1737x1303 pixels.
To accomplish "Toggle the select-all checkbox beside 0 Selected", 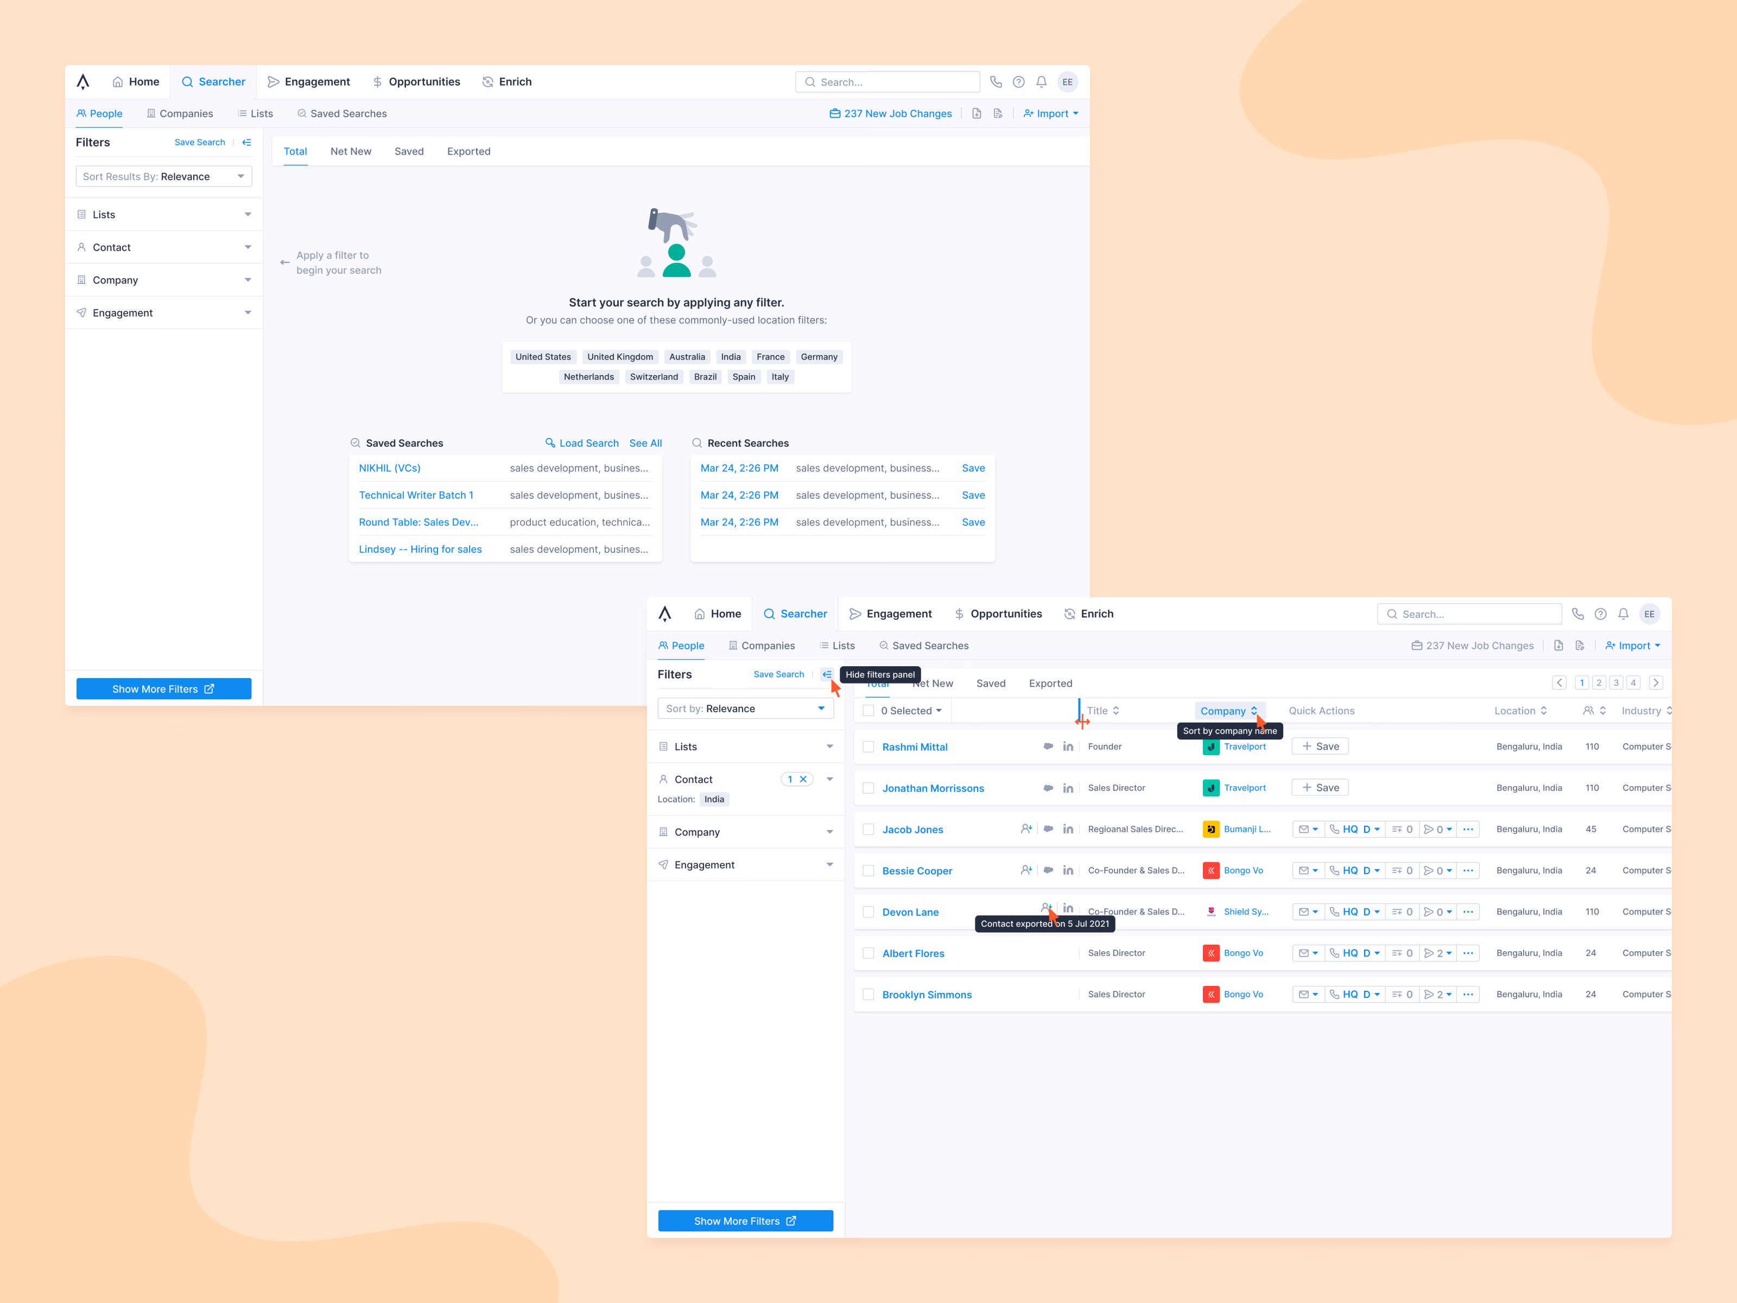I will click(868, 710).
